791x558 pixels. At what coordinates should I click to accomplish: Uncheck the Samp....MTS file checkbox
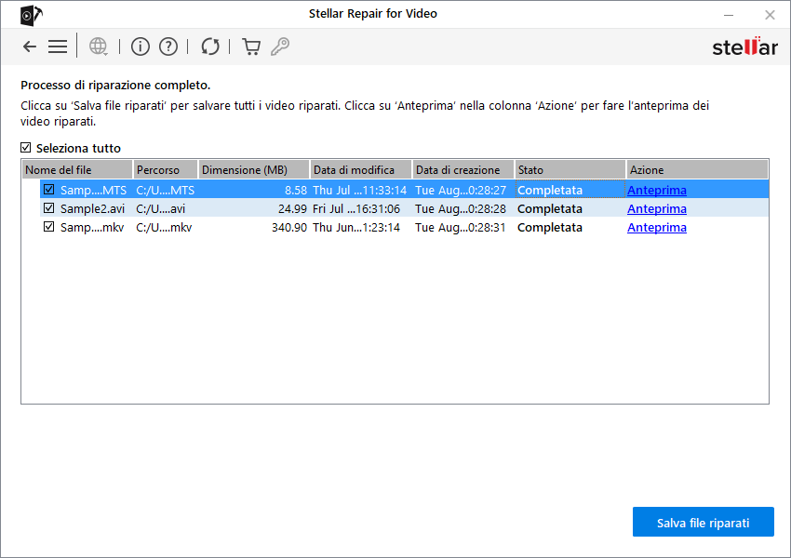point(48,190)
